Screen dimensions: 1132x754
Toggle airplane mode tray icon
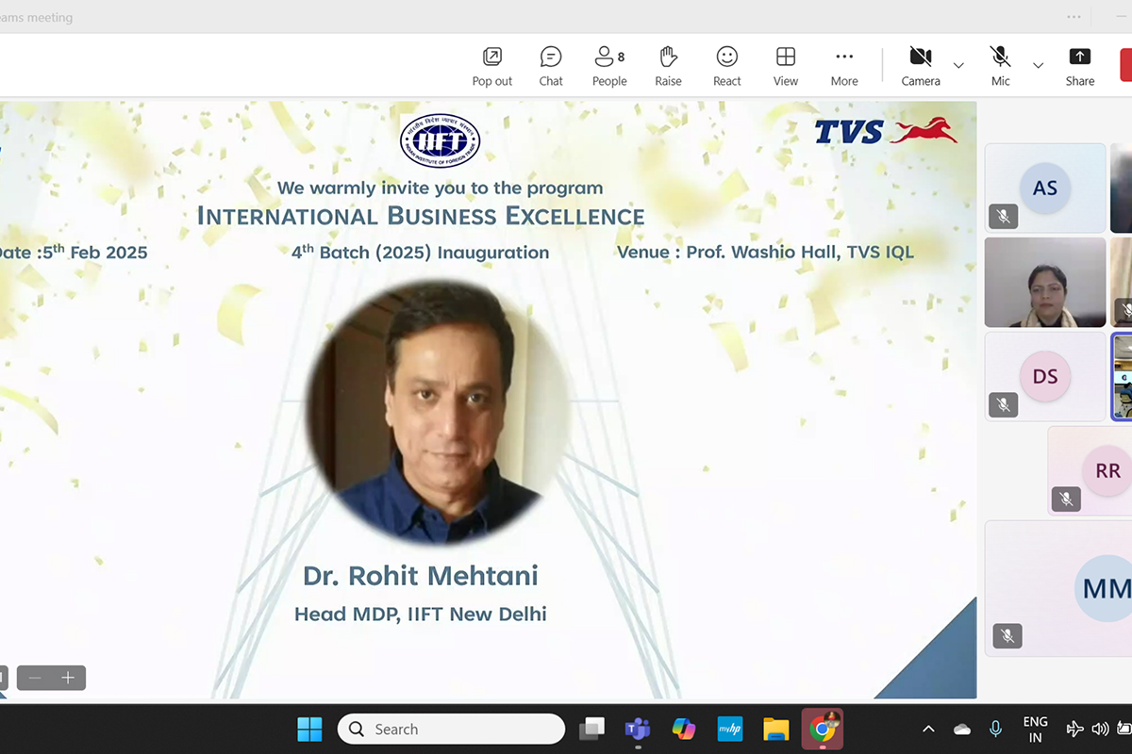click(x=1074, y=729)
